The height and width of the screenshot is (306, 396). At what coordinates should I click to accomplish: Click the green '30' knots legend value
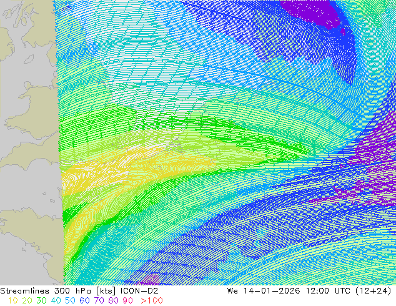click(41, 300)
